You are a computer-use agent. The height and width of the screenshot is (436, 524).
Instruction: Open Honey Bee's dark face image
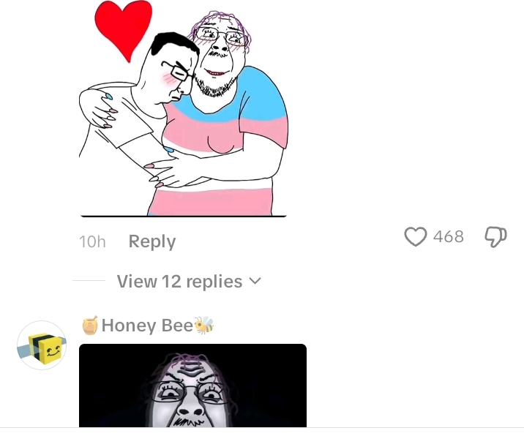[x=192, y=386]
